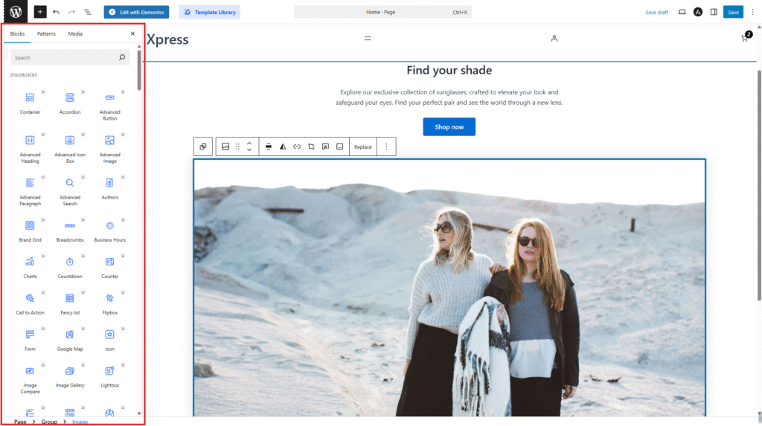762x426 pixels.
Task: Select the Crop tool in block toolbar
Action: (x=311, y=146)
